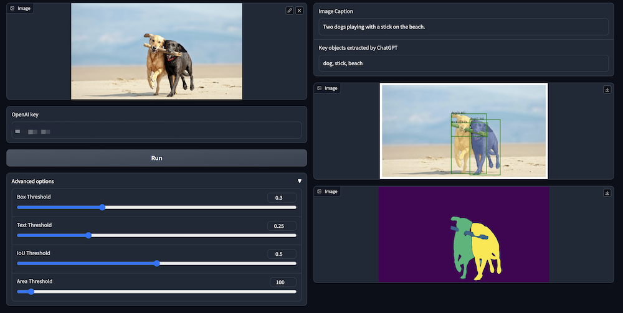Screen dimensions: 623x313
Task: Adjust the IoU Threshold slider
Action: point(156,263)
